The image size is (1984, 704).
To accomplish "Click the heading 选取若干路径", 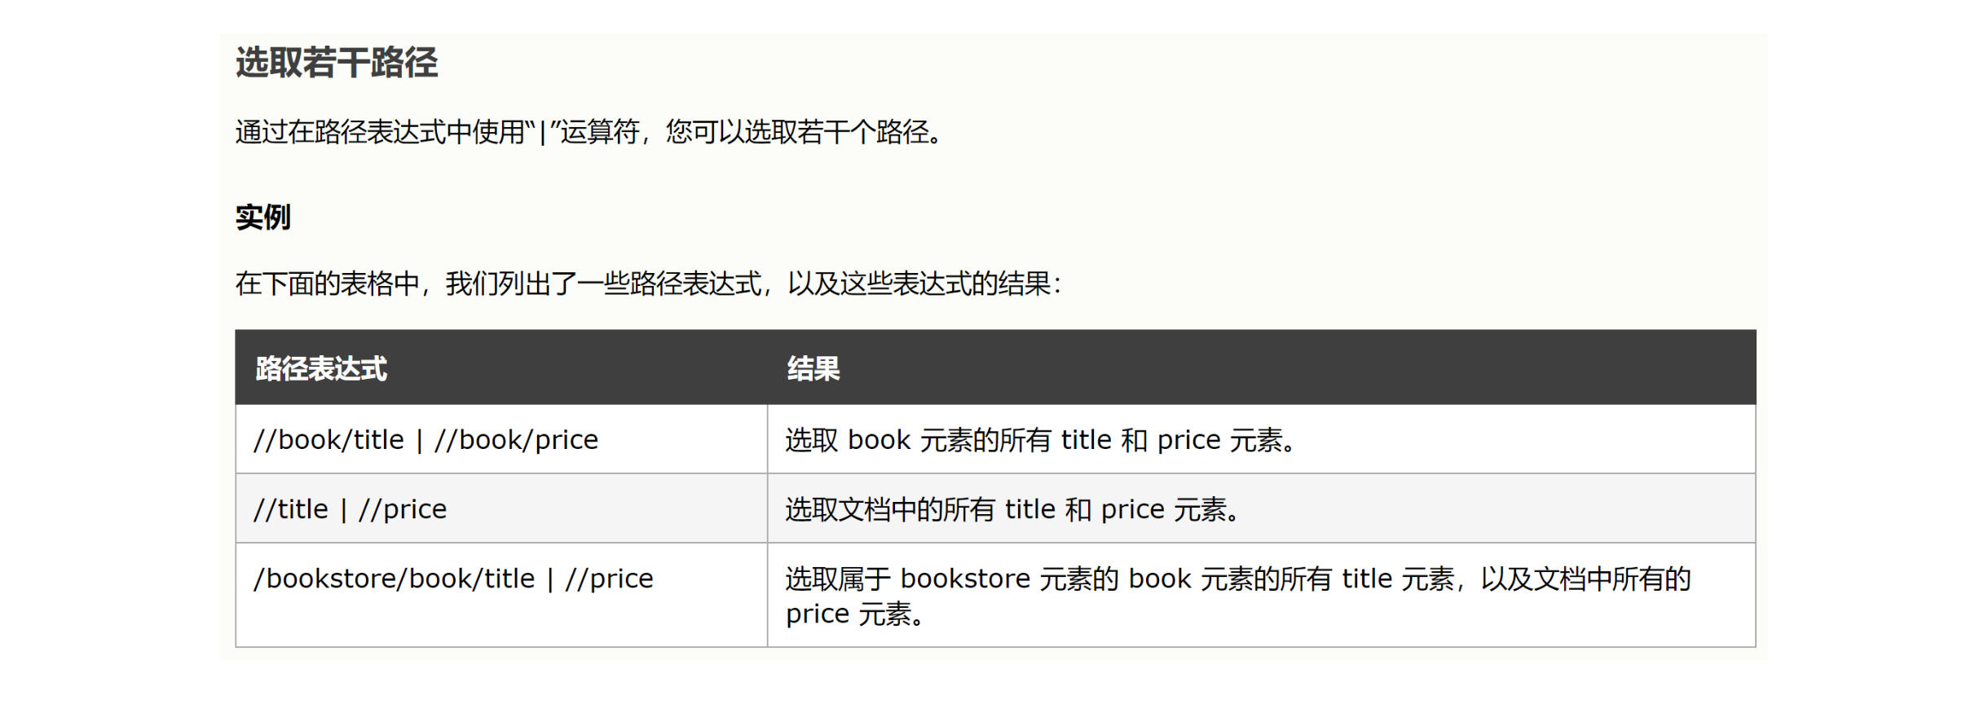I will point(337,63).
